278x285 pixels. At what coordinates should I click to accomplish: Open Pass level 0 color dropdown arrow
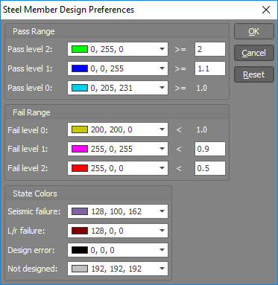click(162, 88)
